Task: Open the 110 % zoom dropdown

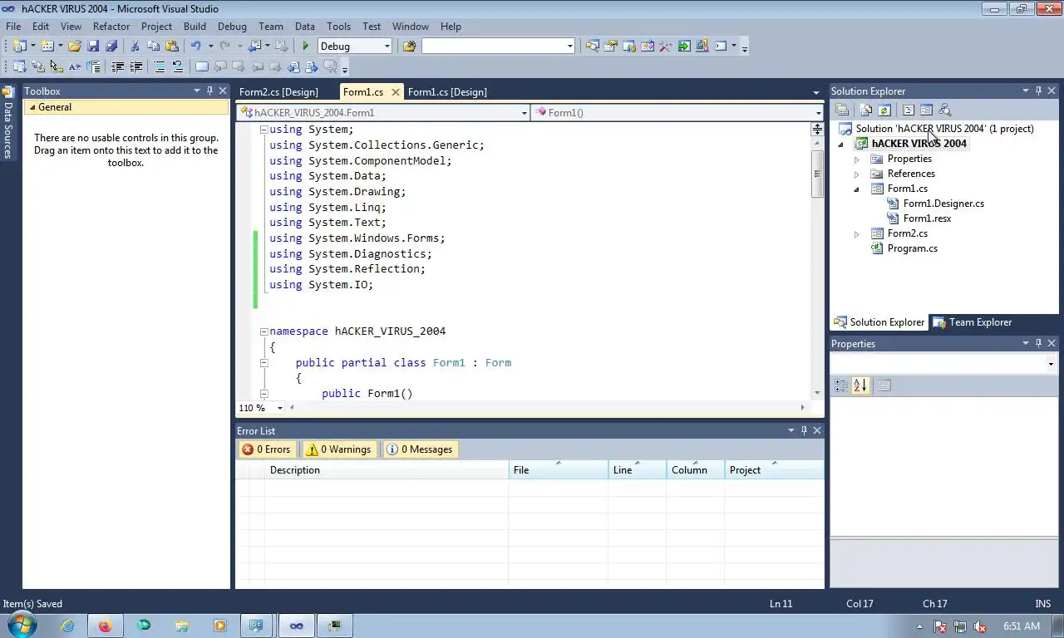Action: coord(280,408)
